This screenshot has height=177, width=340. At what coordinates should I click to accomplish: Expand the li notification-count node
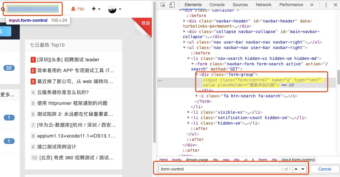(189, 118)
